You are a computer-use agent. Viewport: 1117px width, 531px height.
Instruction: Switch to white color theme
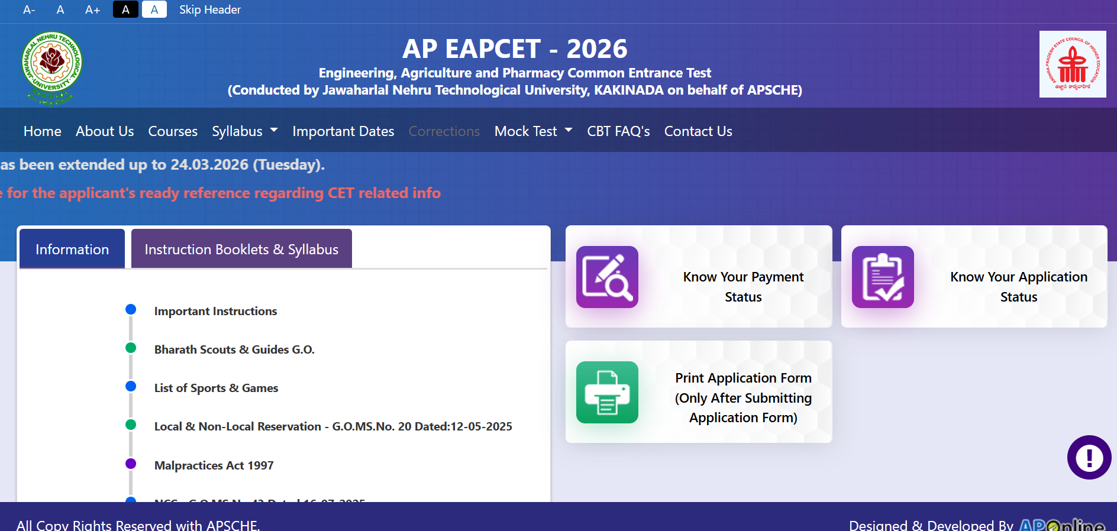click(x=154, y=10)
